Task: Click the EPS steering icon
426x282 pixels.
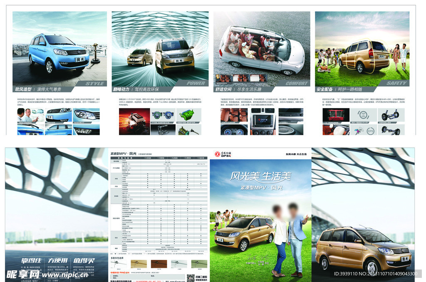Action: point(370,131)
